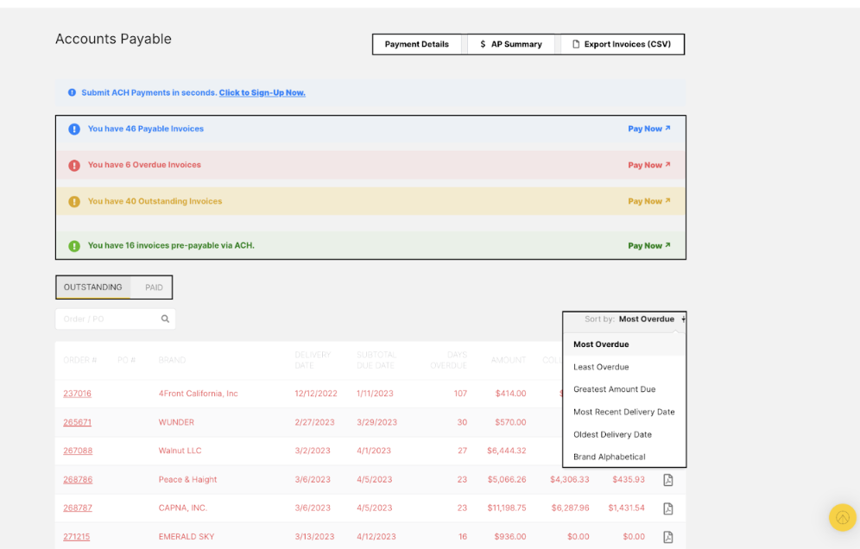Pick Oldest Delivery Date sort option
The image size is (860, 549).
(x=612, y=434)
